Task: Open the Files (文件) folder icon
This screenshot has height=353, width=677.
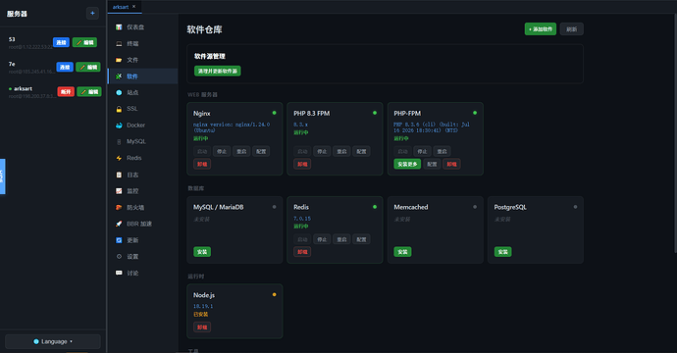Action: (x=119, y=60)
